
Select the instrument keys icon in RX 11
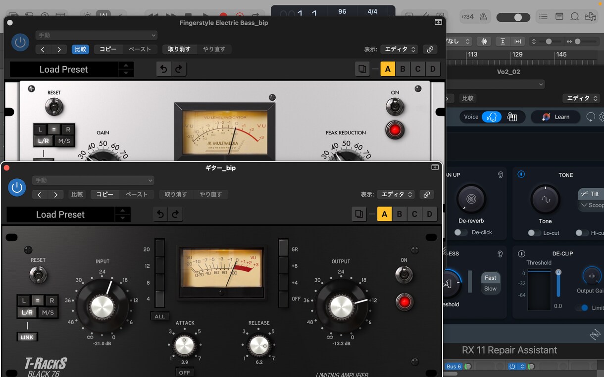(x=512, y=117)
